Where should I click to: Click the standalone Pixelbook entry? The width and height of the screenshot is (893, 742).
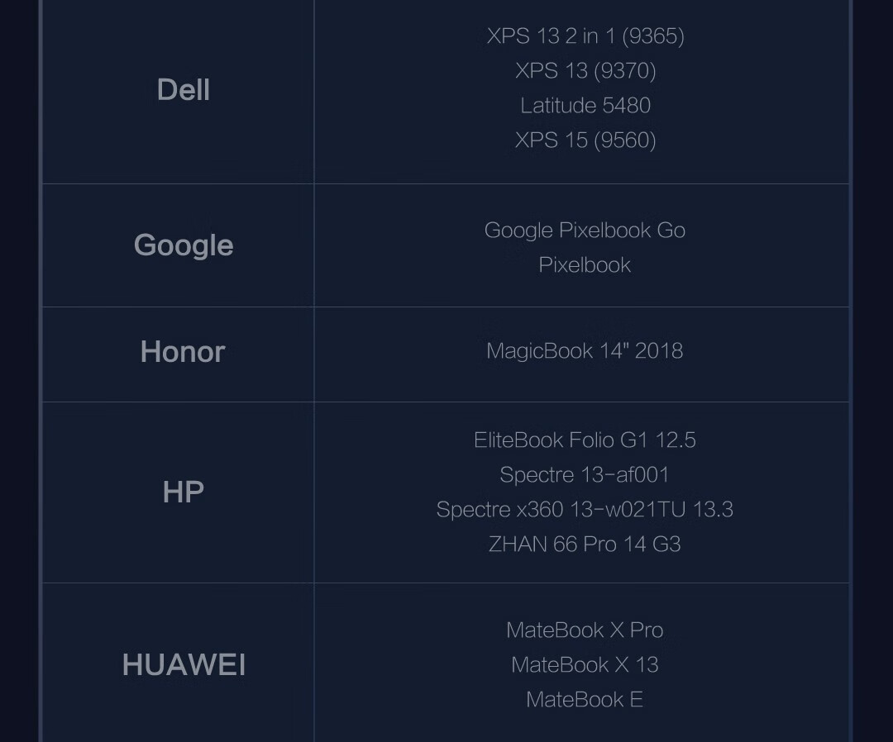(585, 265)
